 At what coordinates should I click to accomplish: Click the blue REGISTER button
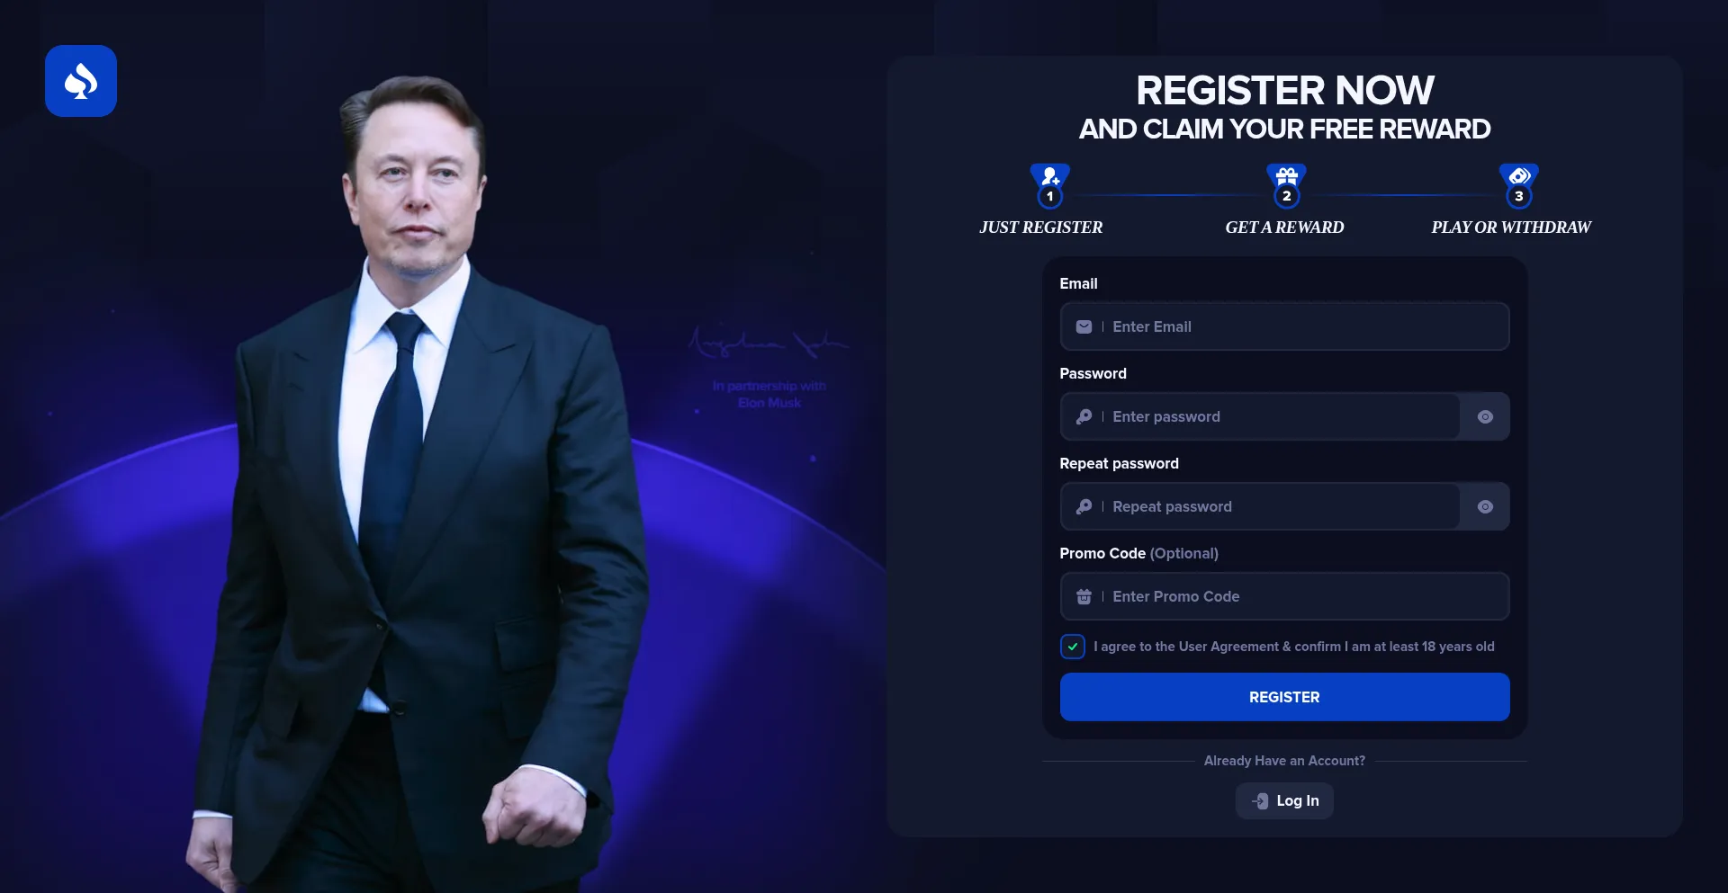tap(1284, 697)
